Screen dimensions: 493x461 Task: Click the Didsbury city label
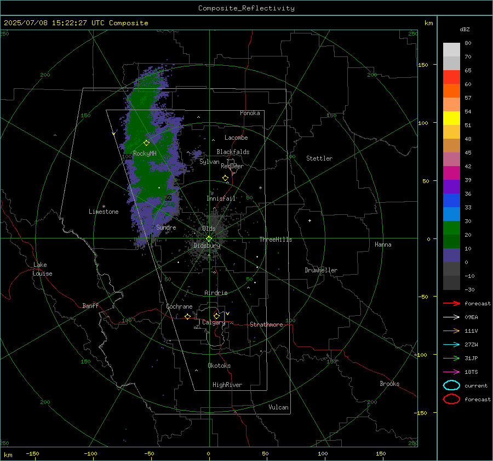(x=207, y=246)
